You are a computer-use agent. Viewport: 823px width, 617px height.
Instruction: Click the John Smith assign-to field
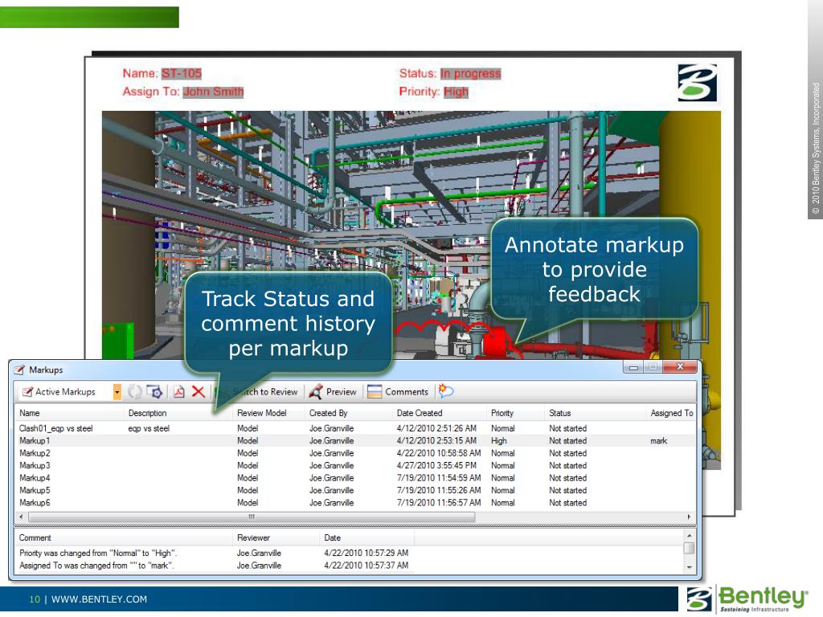(x=213, y=92)
